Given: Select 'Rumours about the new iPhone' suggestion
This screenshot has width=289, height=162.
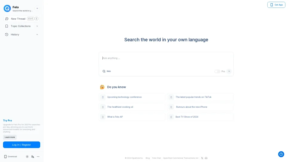Looking at the screenshot, I should (x=200, y=107).
